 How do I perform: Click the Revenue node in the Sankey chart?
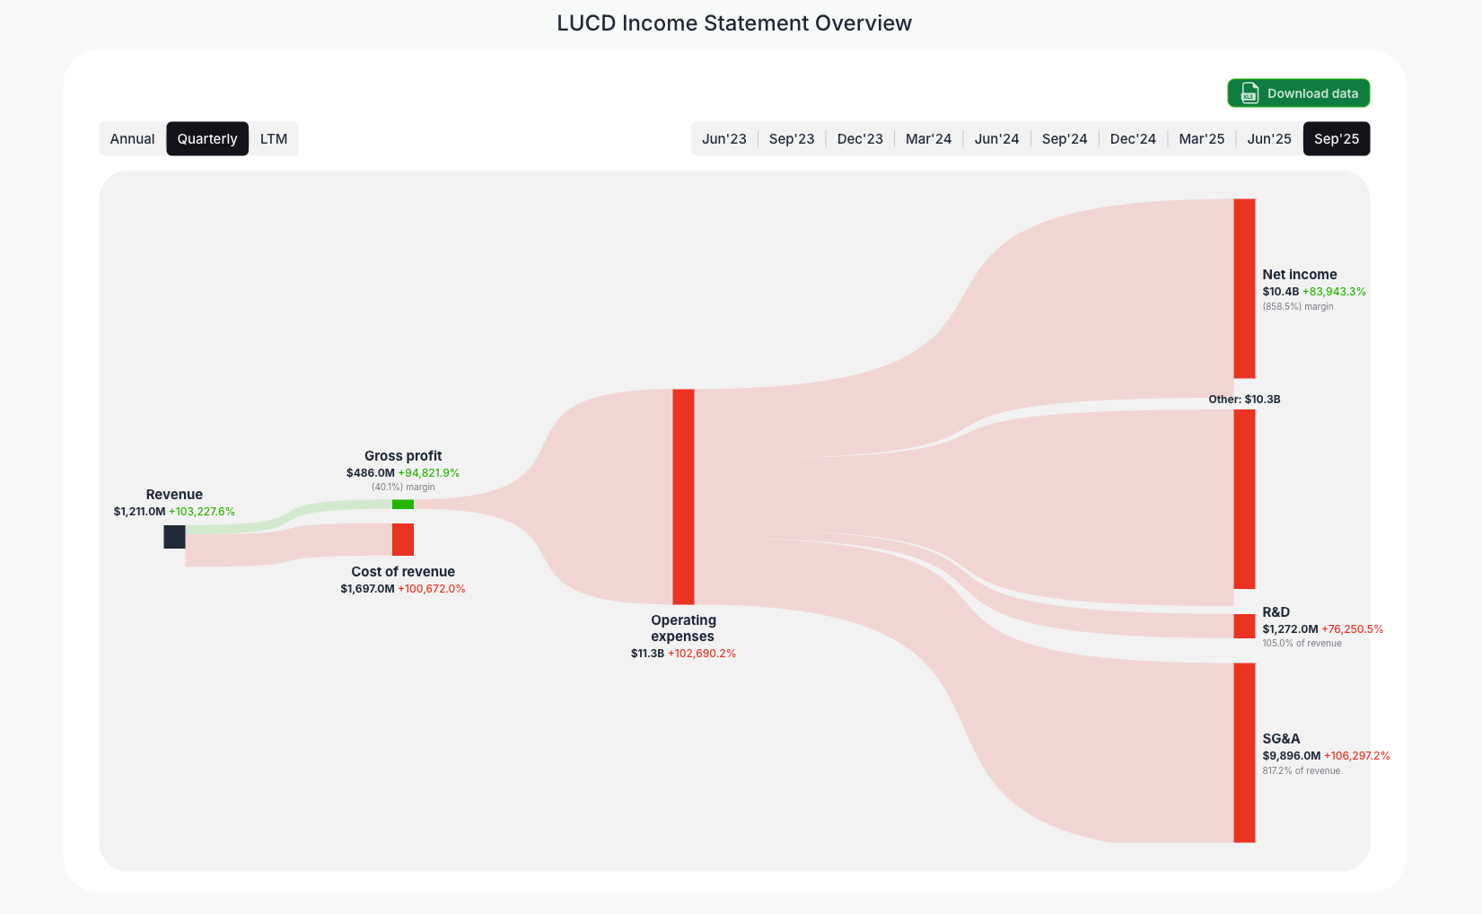pos(175,536)
